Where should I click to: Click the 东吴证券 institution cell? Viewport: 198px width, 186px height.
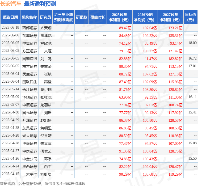click(30, 128)
